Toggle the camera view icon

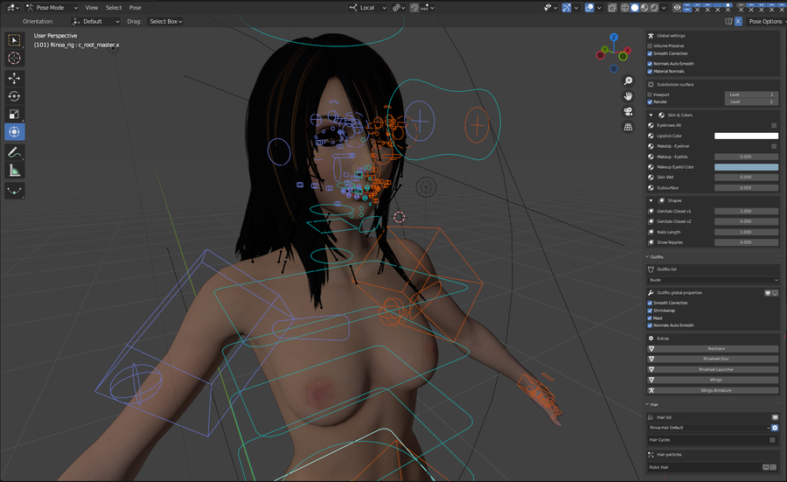pyautogui.click(x=628, y=111)
